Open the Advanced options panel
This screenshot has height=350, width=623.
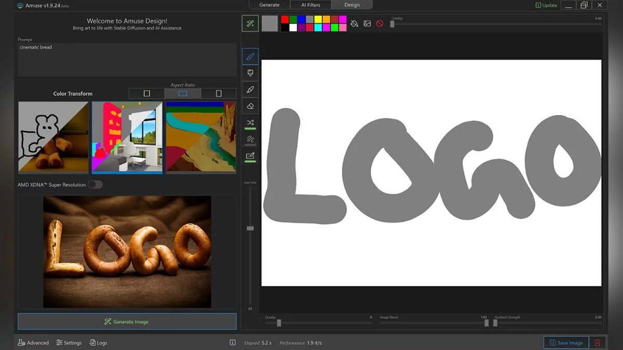click(33, 343)
